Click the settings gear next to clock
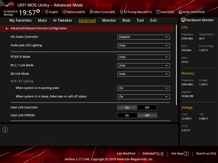 38,11
